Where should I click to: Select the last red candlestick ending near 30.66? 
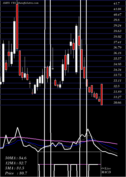tap(102, 95)
